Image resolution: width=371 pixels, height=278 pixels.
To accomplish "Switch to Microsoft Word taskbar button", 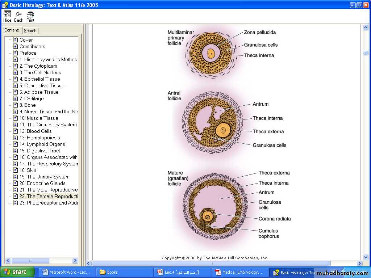I will [67, 272].
